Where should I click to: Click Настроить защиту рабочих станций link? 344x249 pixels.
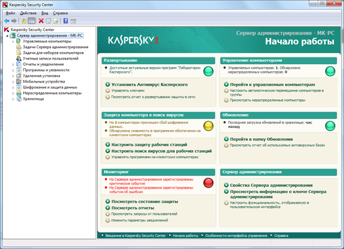[x=149, y=145]
